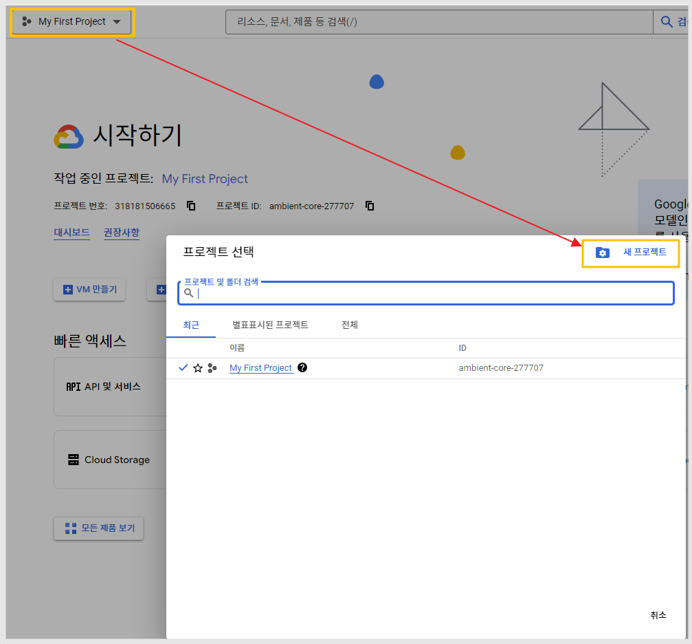Viewport: 692px width, 644px height.
Task: Copy the project ID ambient-core-277707
Action: (x=370, y=206)
